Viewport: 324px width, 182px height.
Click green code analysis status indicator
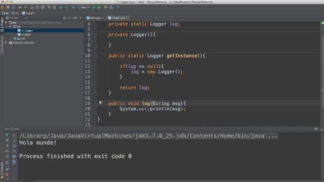click(322, 23)
